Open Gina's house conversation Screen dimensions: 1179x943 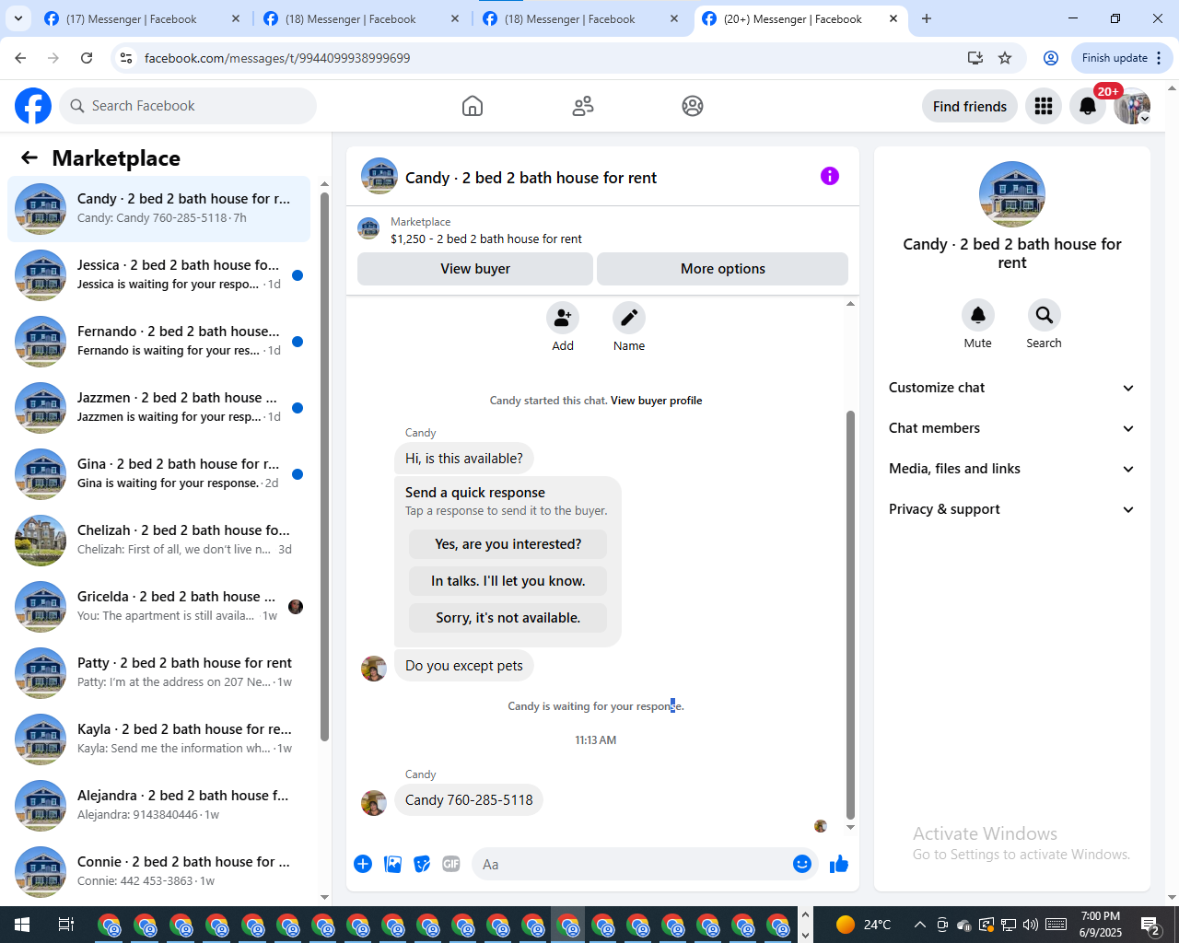click(159, 474)
